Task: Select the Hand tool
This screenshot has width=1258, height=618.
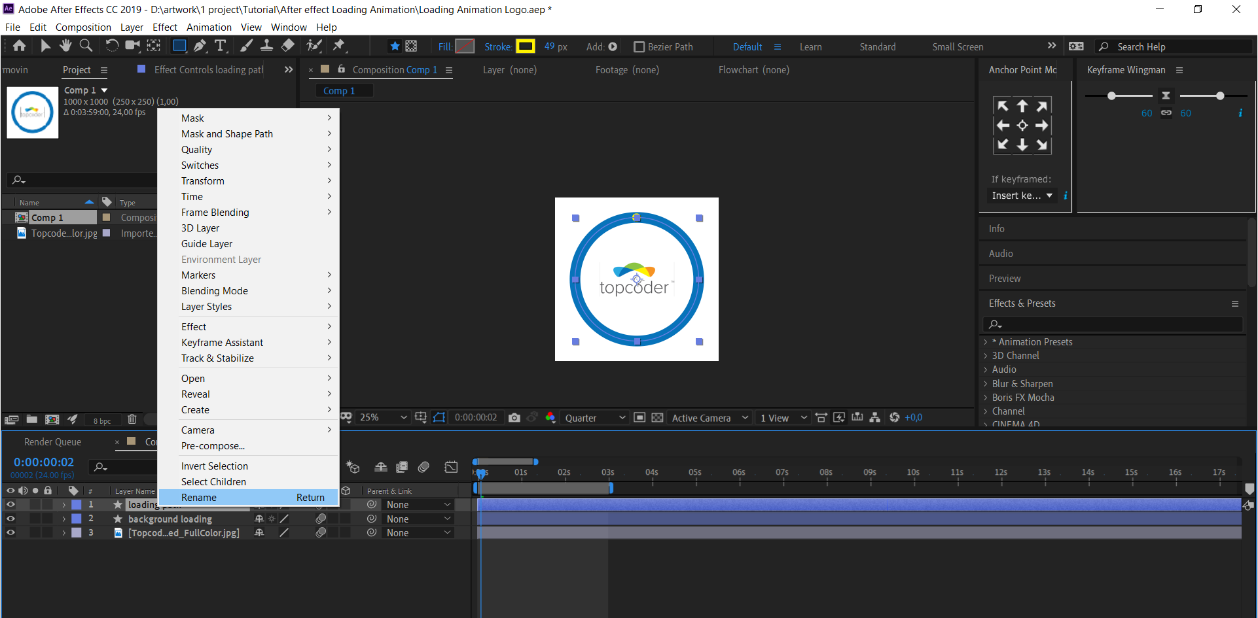Action: (65, 46)
